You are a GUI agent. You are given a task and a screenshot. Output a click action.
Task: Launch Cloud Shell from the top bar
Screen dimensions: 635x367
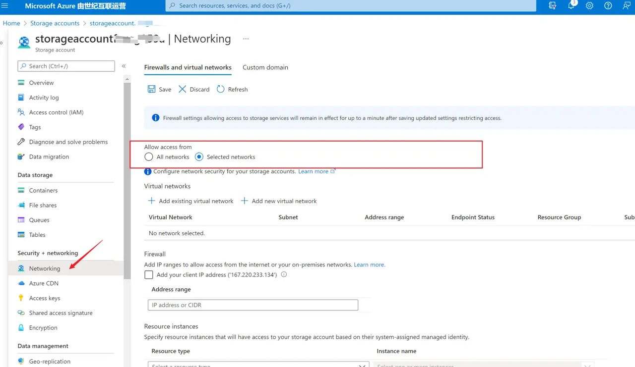(552, 6)
